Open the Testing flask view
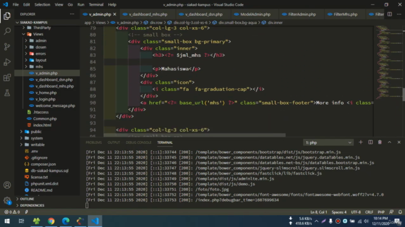405x227 pixels. 7,93
